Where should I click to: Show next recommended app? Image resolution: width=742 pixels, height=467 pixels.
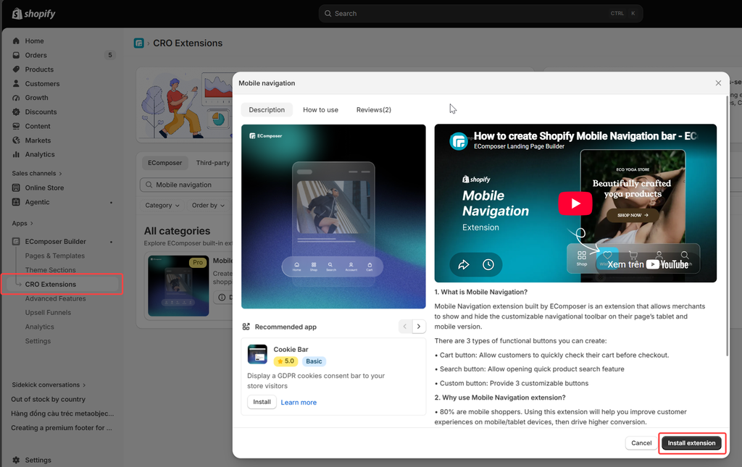[x=419, y=326]
